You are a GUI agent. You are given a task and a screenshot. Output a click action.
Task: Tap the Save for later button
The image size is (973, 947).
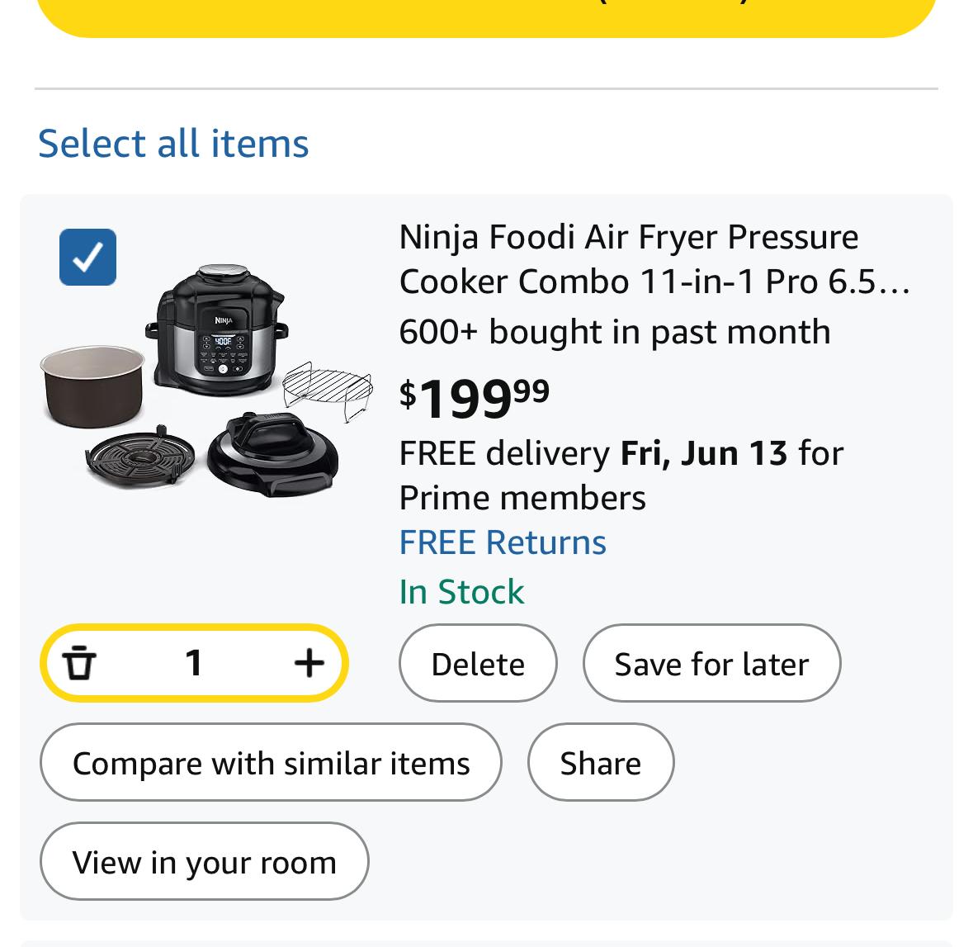point(711,664)
